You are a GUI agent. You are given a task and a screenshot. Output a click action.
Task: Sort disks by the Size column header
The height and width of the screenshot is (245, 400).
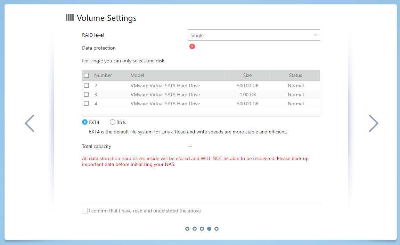(247, 75)
